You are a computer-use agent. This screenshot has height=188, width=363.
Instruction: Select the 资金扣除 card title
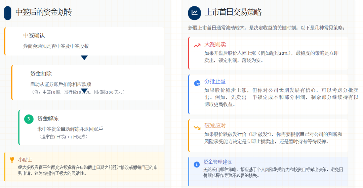(x=41, y=74)
